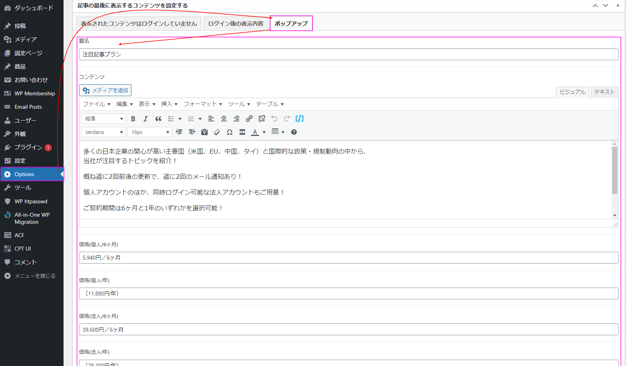Apply italic formatting
626x366 pixels.
(x=145, y=119)
